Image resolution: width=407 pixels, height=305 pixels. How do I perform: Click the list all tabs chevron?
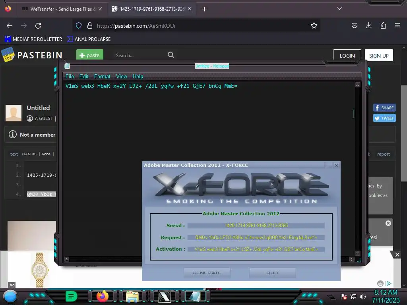click(x=339, y=9)
